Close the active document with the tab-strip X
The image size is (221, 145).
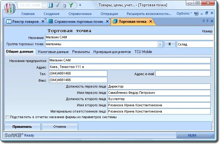212,21
